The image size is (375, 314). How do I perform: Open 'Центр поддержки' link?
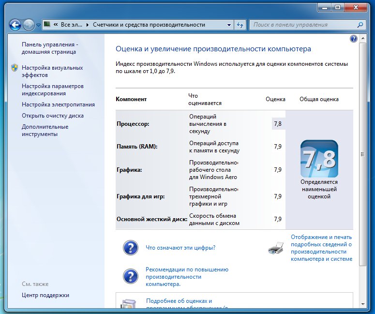click(x=45, y=295)
